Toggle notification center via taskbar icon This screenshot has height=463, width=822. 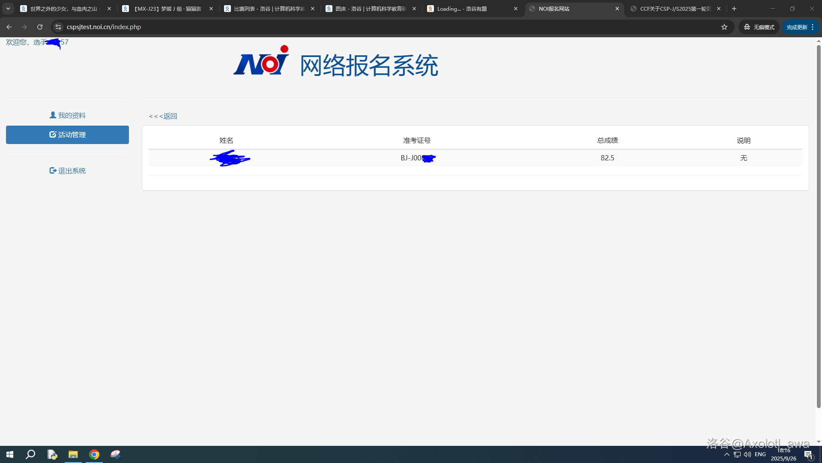point(809,454)
